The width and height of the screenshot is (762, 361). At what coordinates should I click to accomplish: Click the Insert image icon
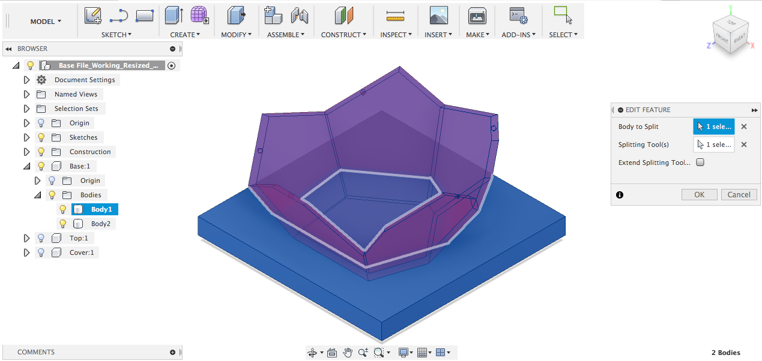tap(439, 15)
